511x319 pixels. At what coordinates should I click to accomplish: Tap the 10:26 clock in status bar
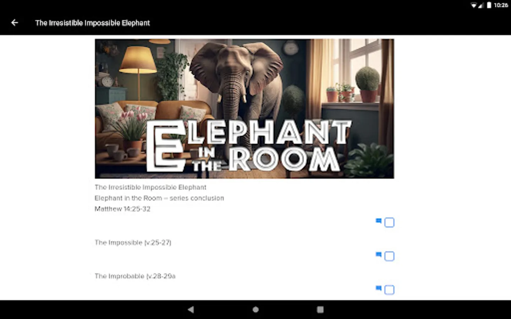pyautogui.click(x=501, y=5)
